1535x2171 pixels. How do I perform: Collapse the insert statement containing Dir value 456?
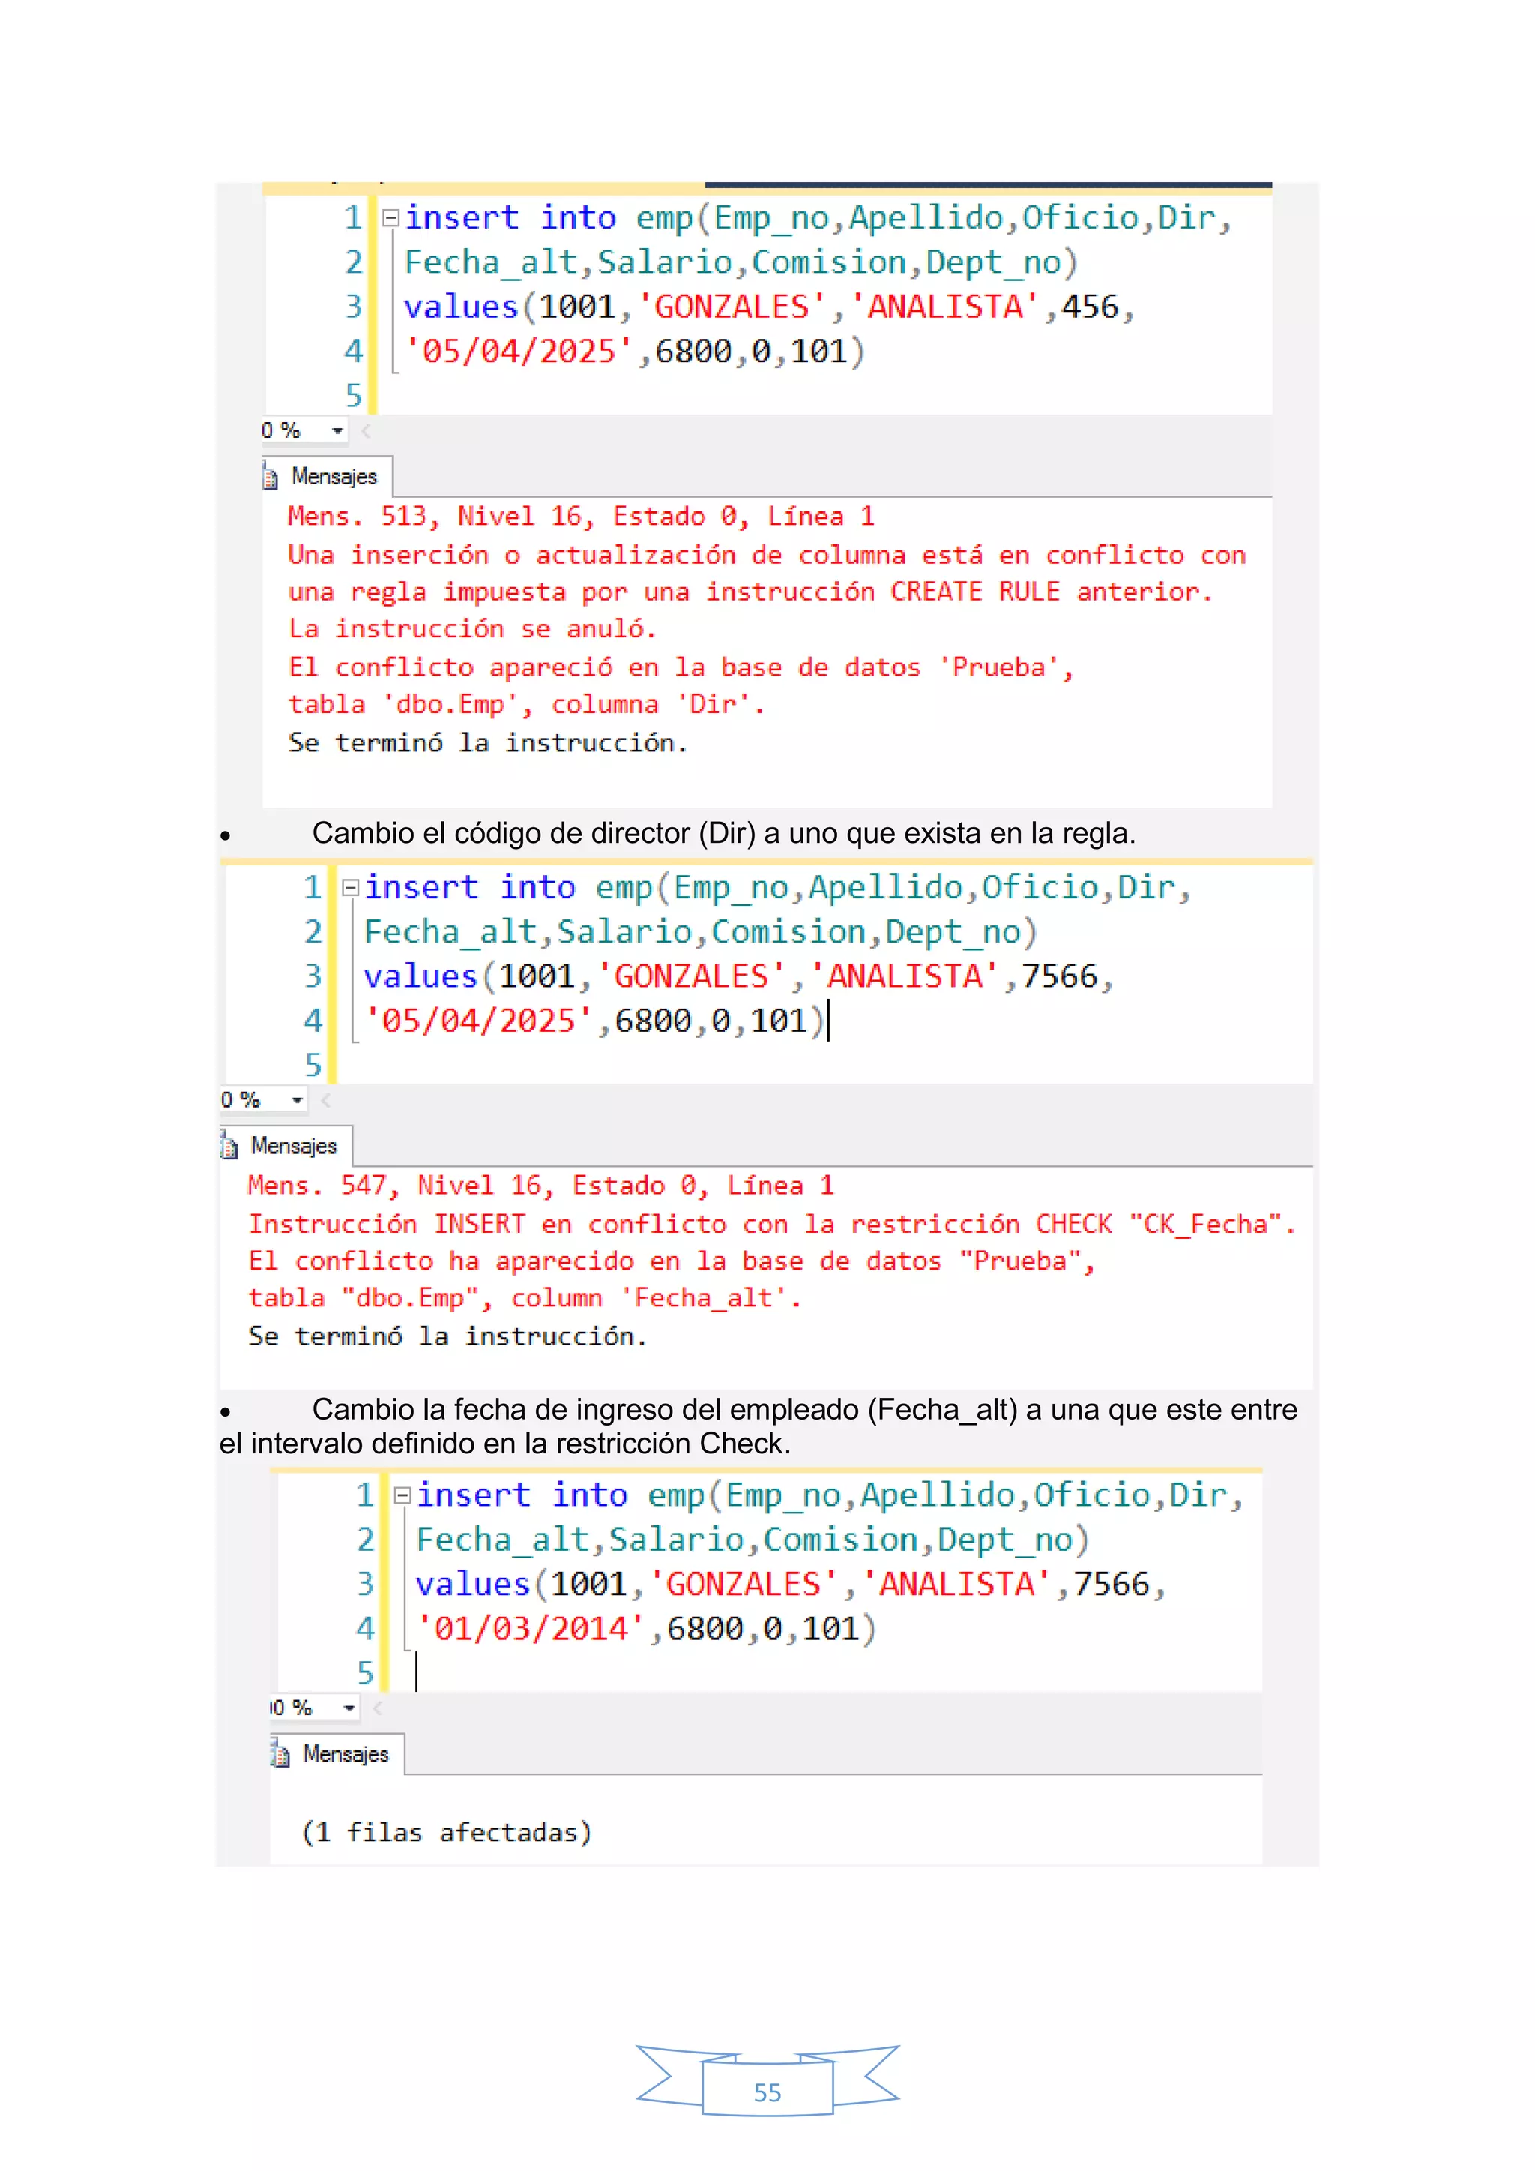coord(390,218)
